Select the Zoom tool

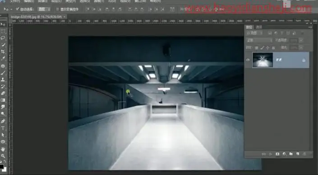click(3, 156)
